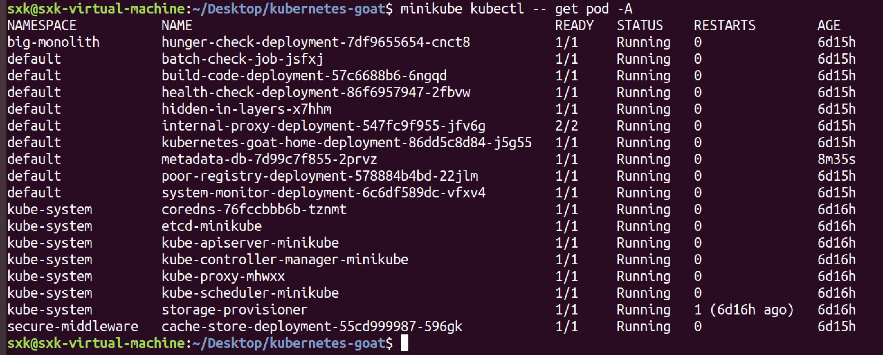Click the build-code-deployment pod name
883x355 pixels.
point(304,76)
